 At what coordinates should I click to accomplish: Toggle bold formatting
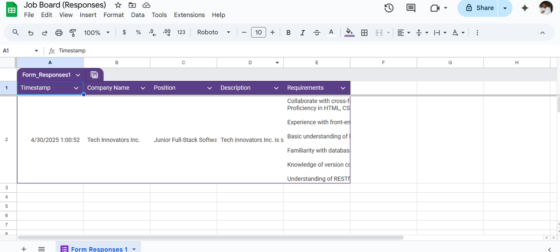coord(288,32)
